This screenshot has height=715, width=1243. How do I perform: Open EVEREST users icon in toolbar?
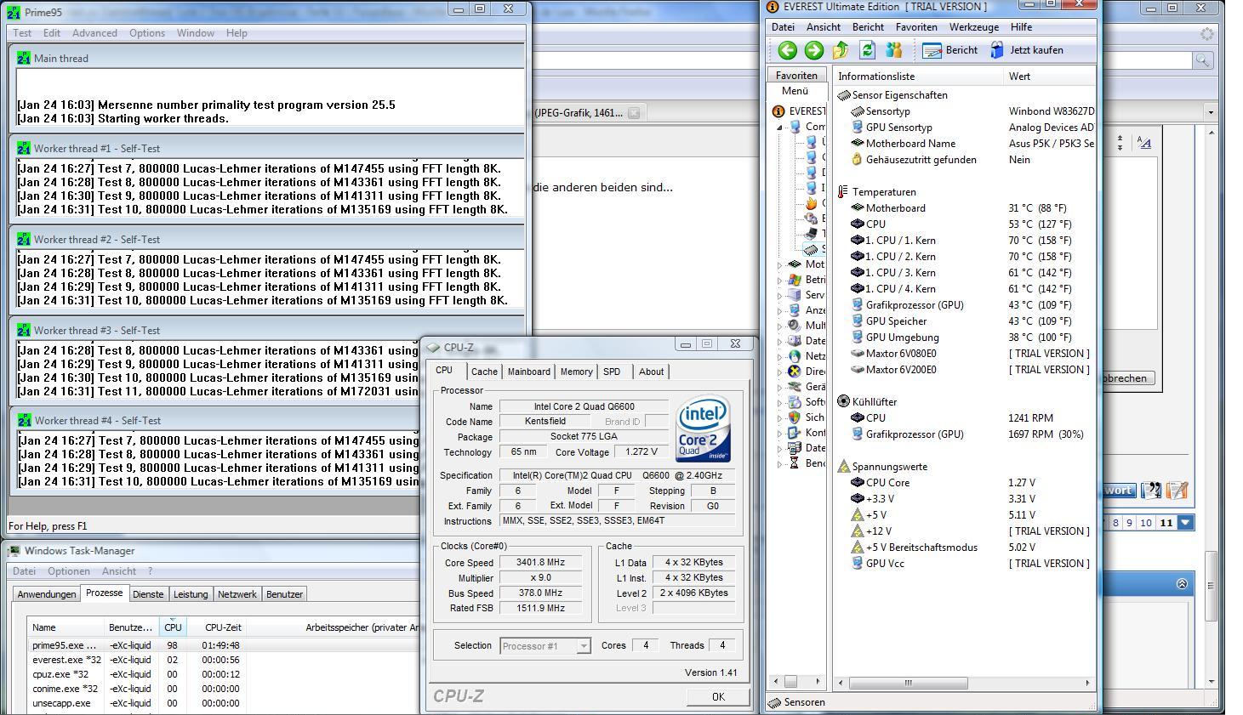[x=893, y=50]
